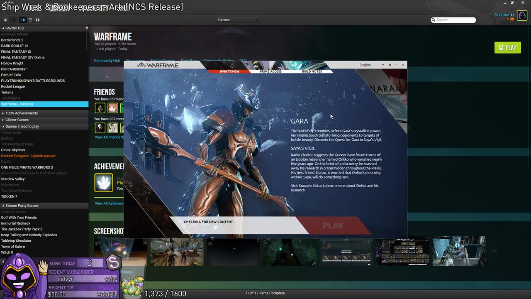
Task: Open the anime-girl friend avatar
Action: coord(113,108)
